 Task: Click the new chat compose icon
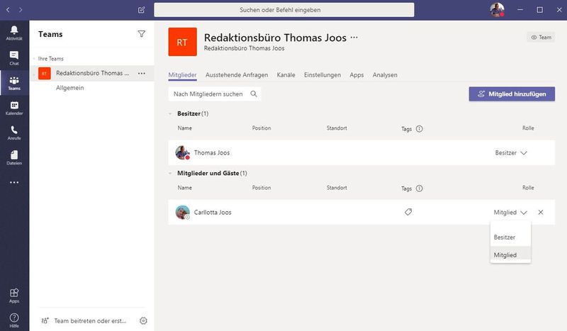(142, 10)
